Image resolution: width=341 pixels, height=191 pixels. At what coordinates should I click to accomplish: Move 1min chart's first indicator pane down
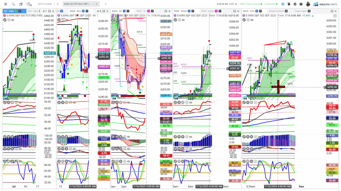[x=248, y=102]
